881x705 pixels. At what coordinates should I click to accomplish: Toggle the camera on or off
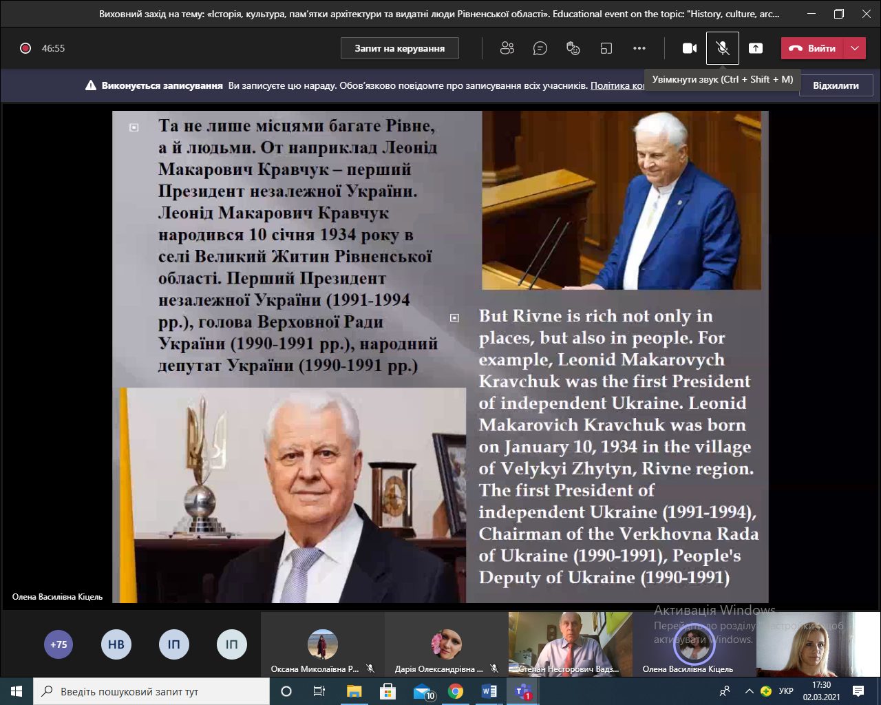689,48
